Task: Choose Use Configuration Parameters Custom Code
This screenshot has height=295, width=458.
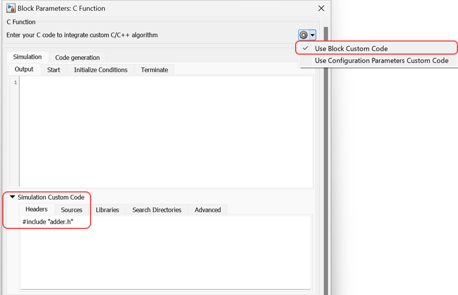Action: [x=381, y=60]
